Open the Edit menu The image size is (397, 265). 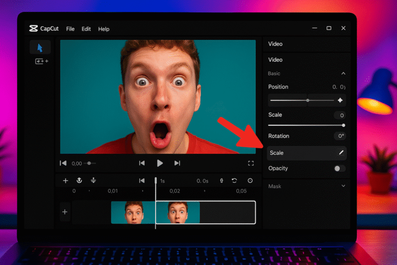(86, 29)
